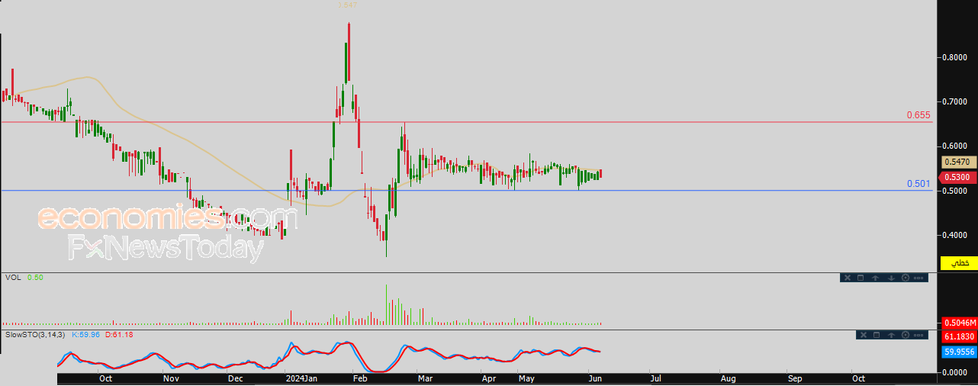Click the 0.4000 price axis label
This screenshot has width=978, height=386.
(957, 235)
